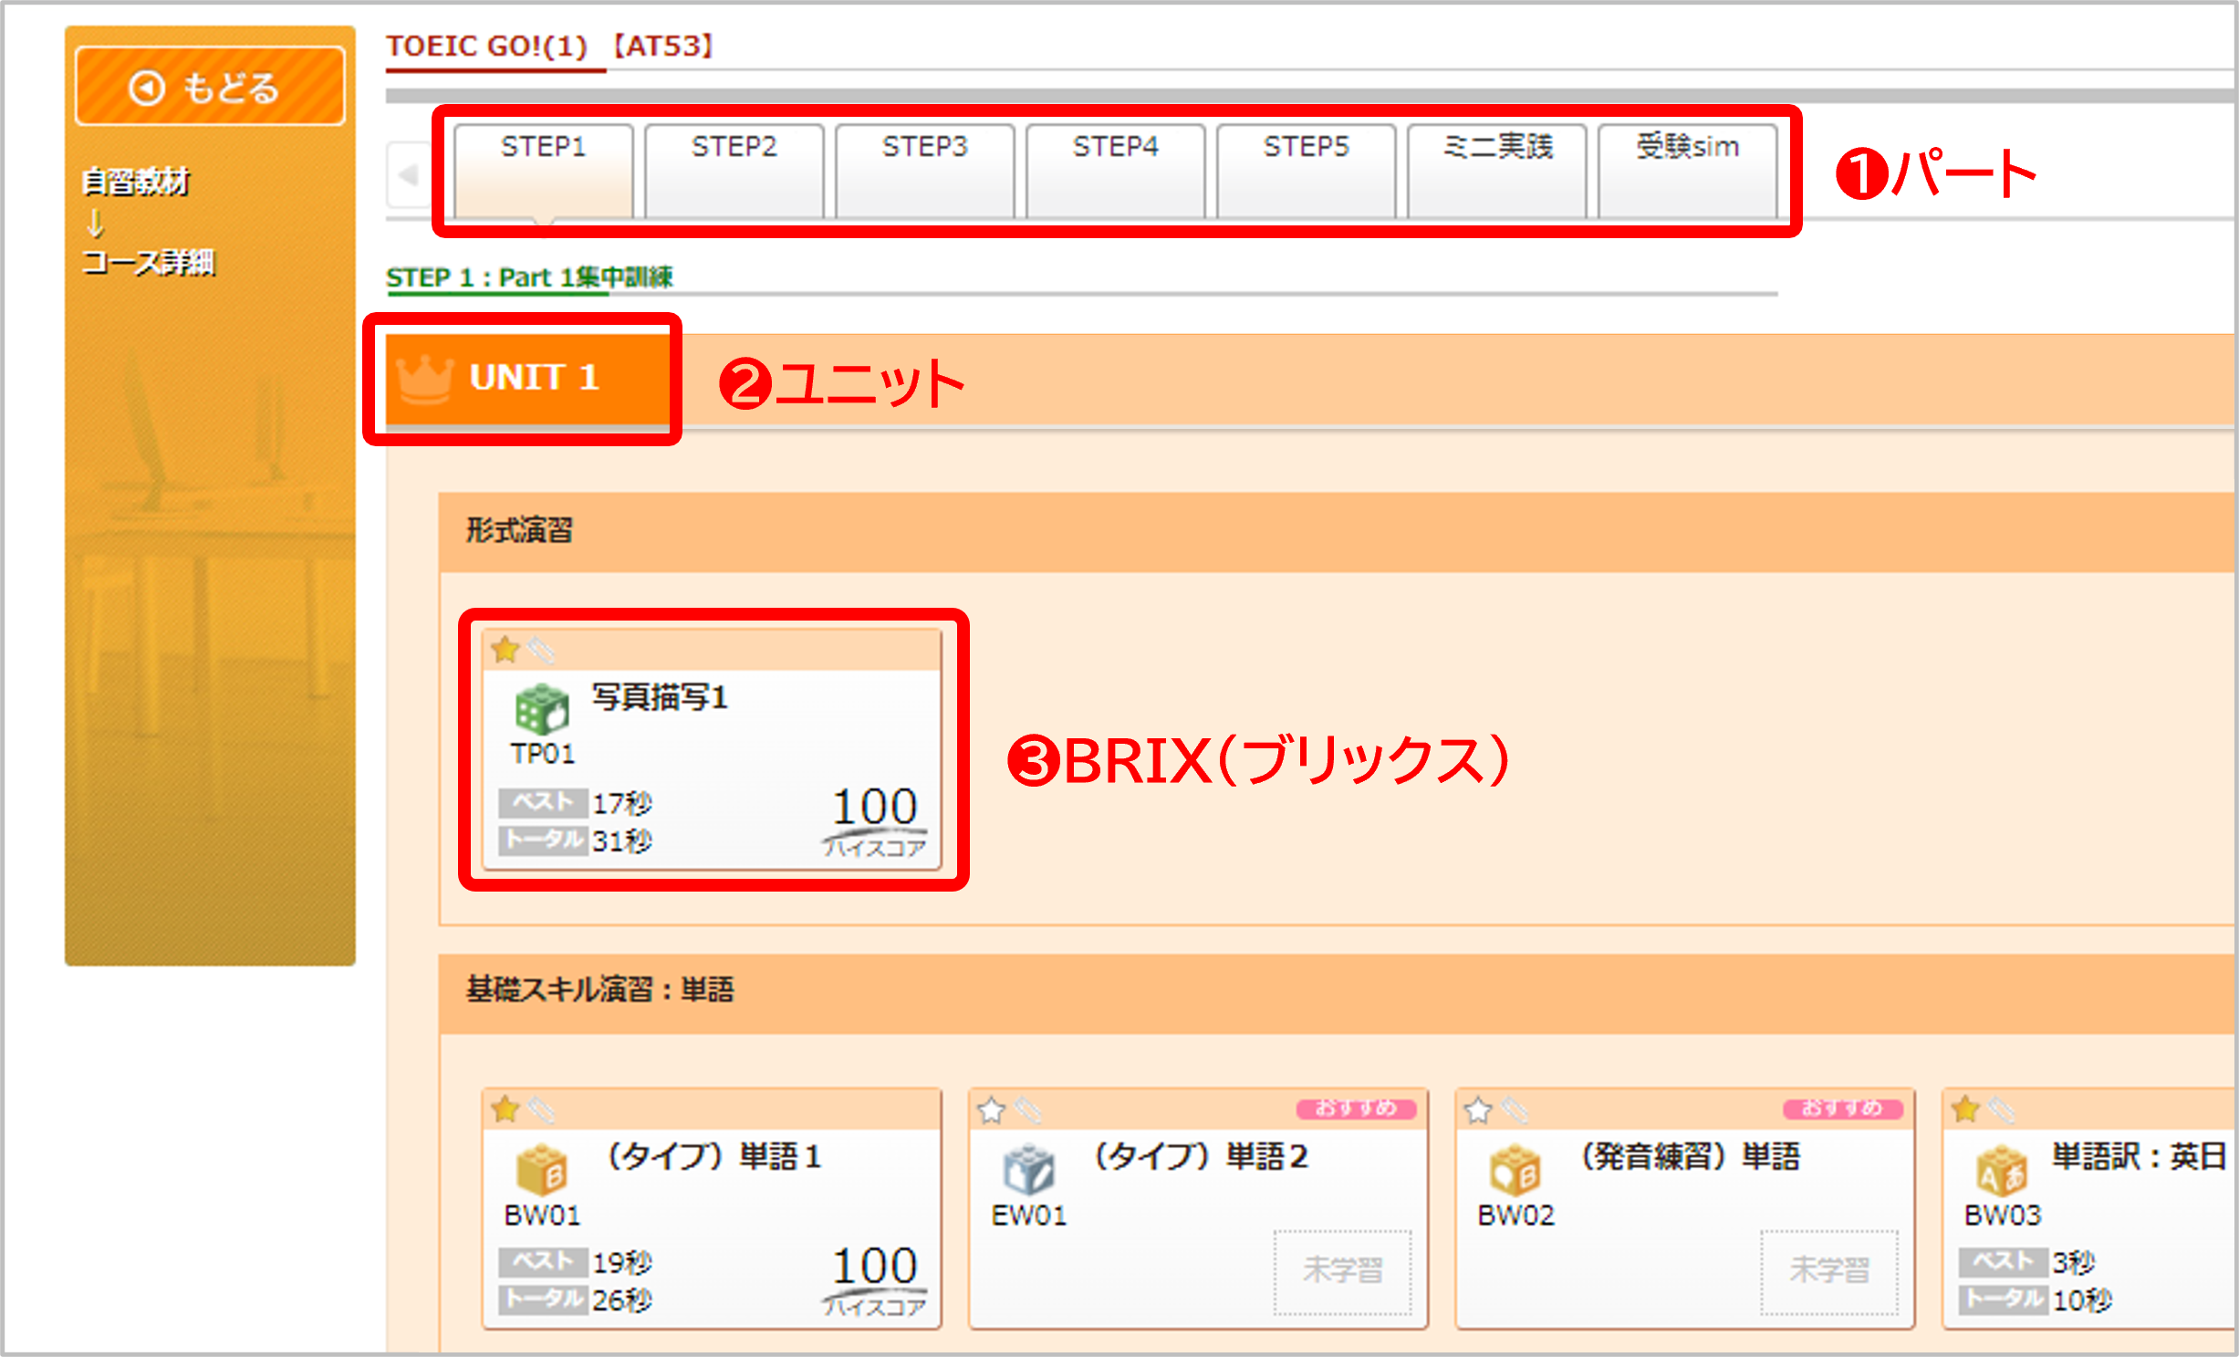Open the BW03 brick icon
2239x1357 pixels.
(x=2002, y=1169)
